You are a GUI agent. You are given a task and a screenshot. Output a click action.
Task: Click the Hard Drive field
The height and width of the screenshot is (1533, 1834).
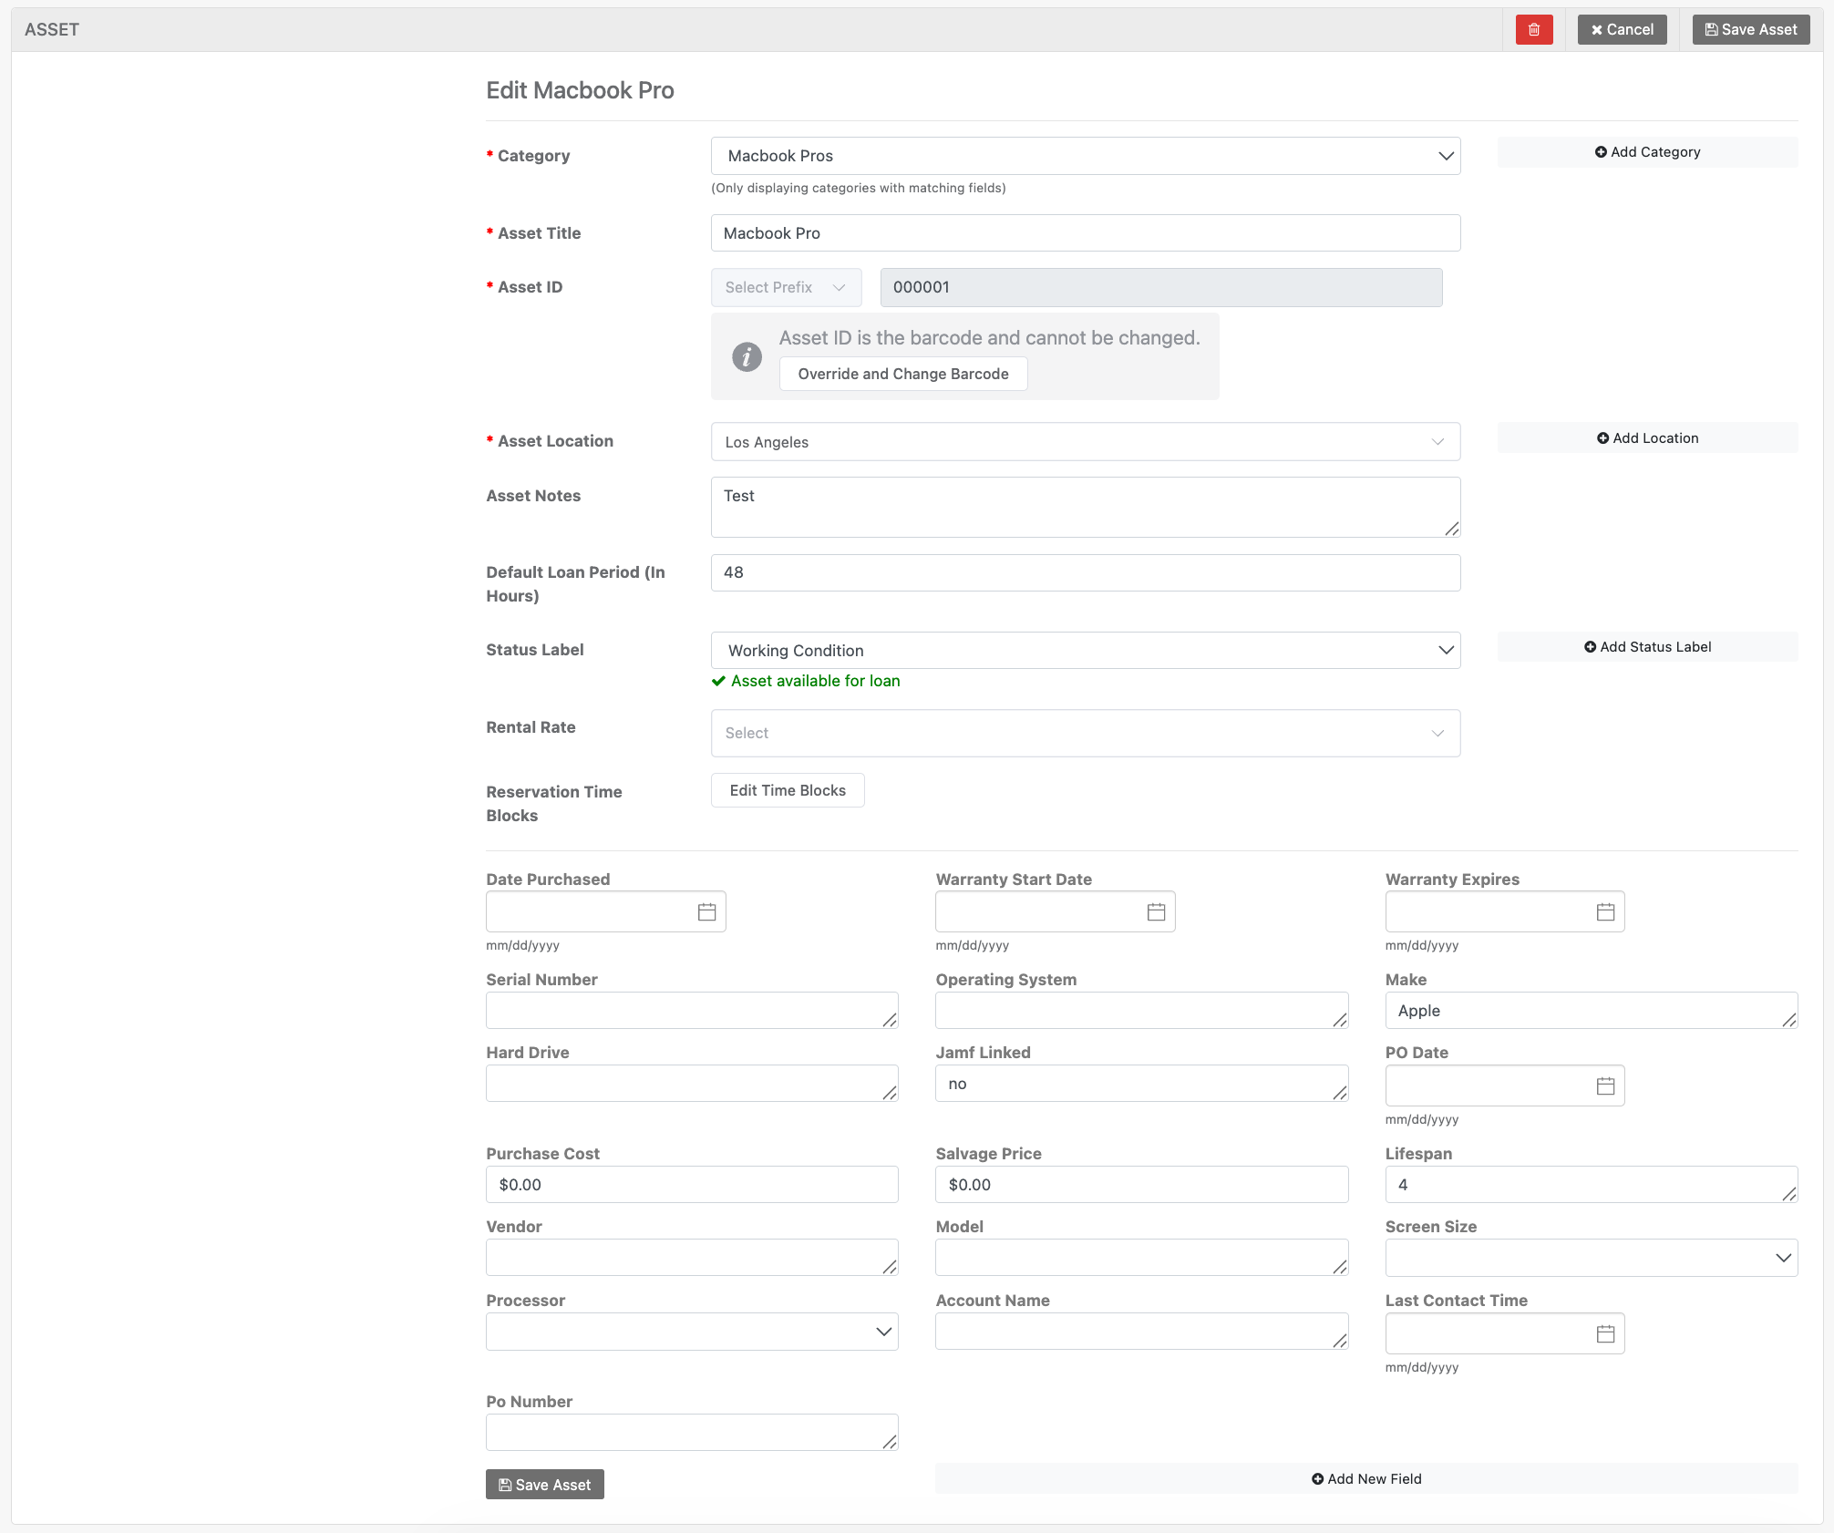[x=692, y=1084]
